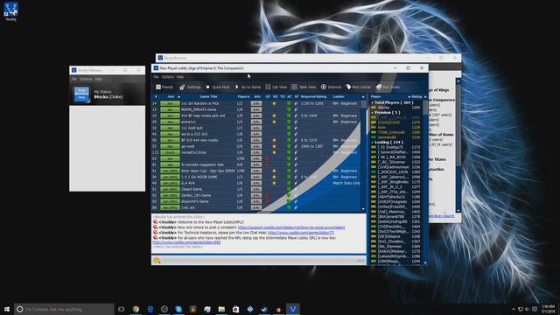Image resolution: width=560 pixels, height=315 pixels.
Task: Sort game list by Required Rating column
Action: tap(313, 97)
